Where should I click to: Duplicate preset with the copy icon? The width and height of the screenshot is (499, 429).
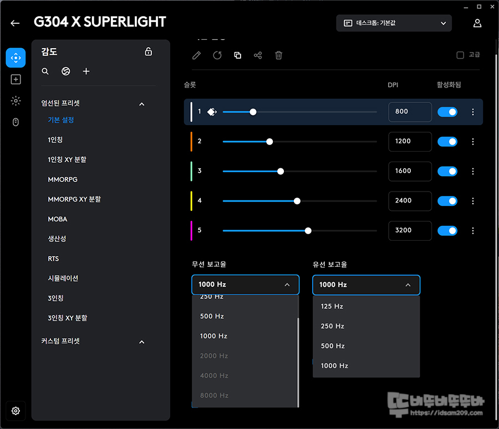tap(237, 55)
